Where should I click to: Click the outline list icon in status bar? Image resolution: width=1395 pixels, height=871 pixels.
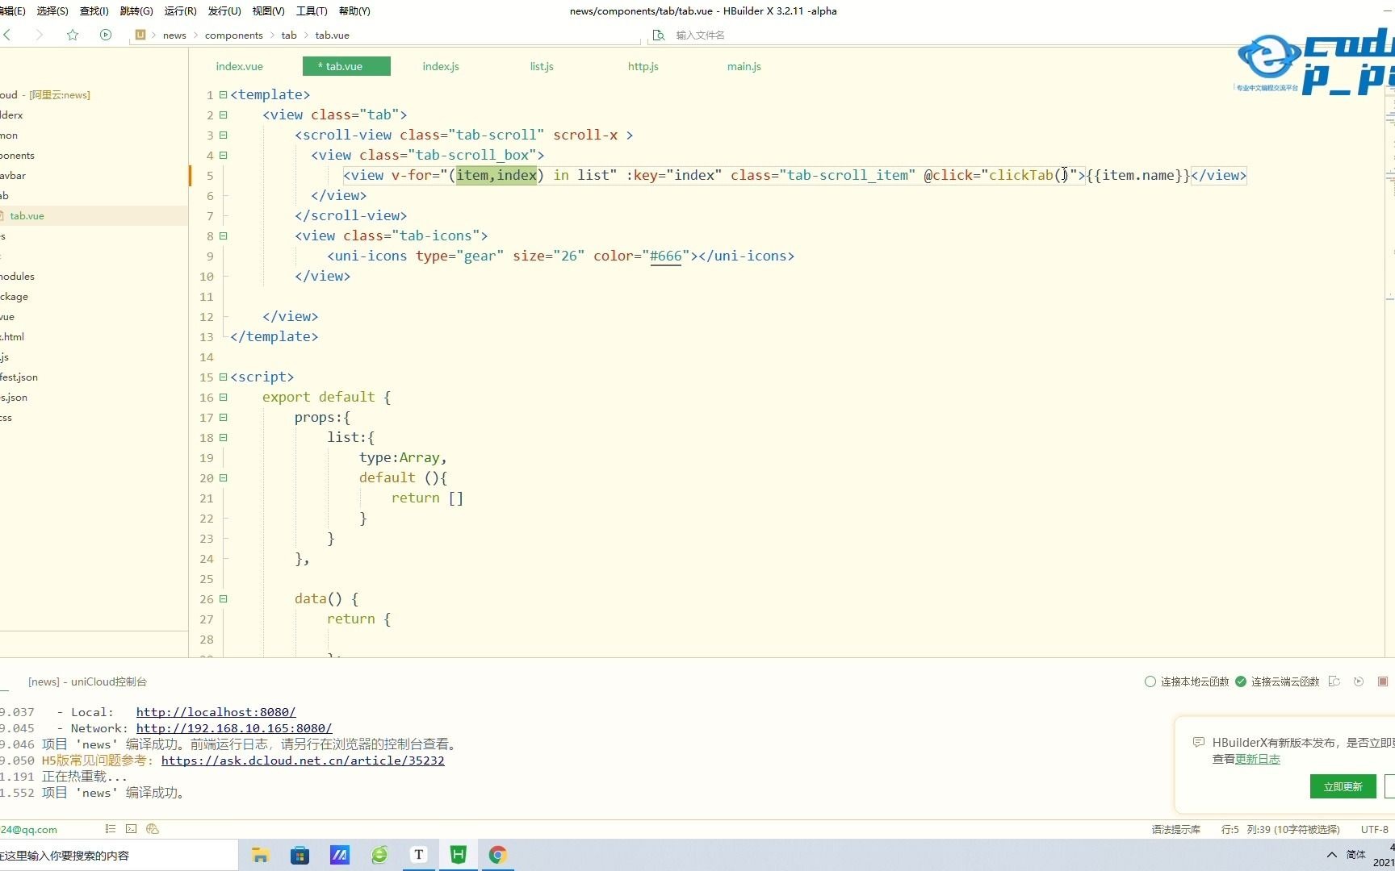111,828
